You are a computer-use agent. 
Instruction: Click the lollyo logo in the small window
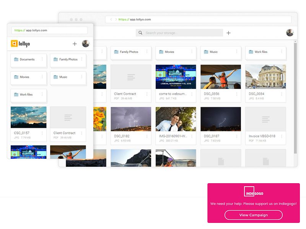[x=20, y=44]
